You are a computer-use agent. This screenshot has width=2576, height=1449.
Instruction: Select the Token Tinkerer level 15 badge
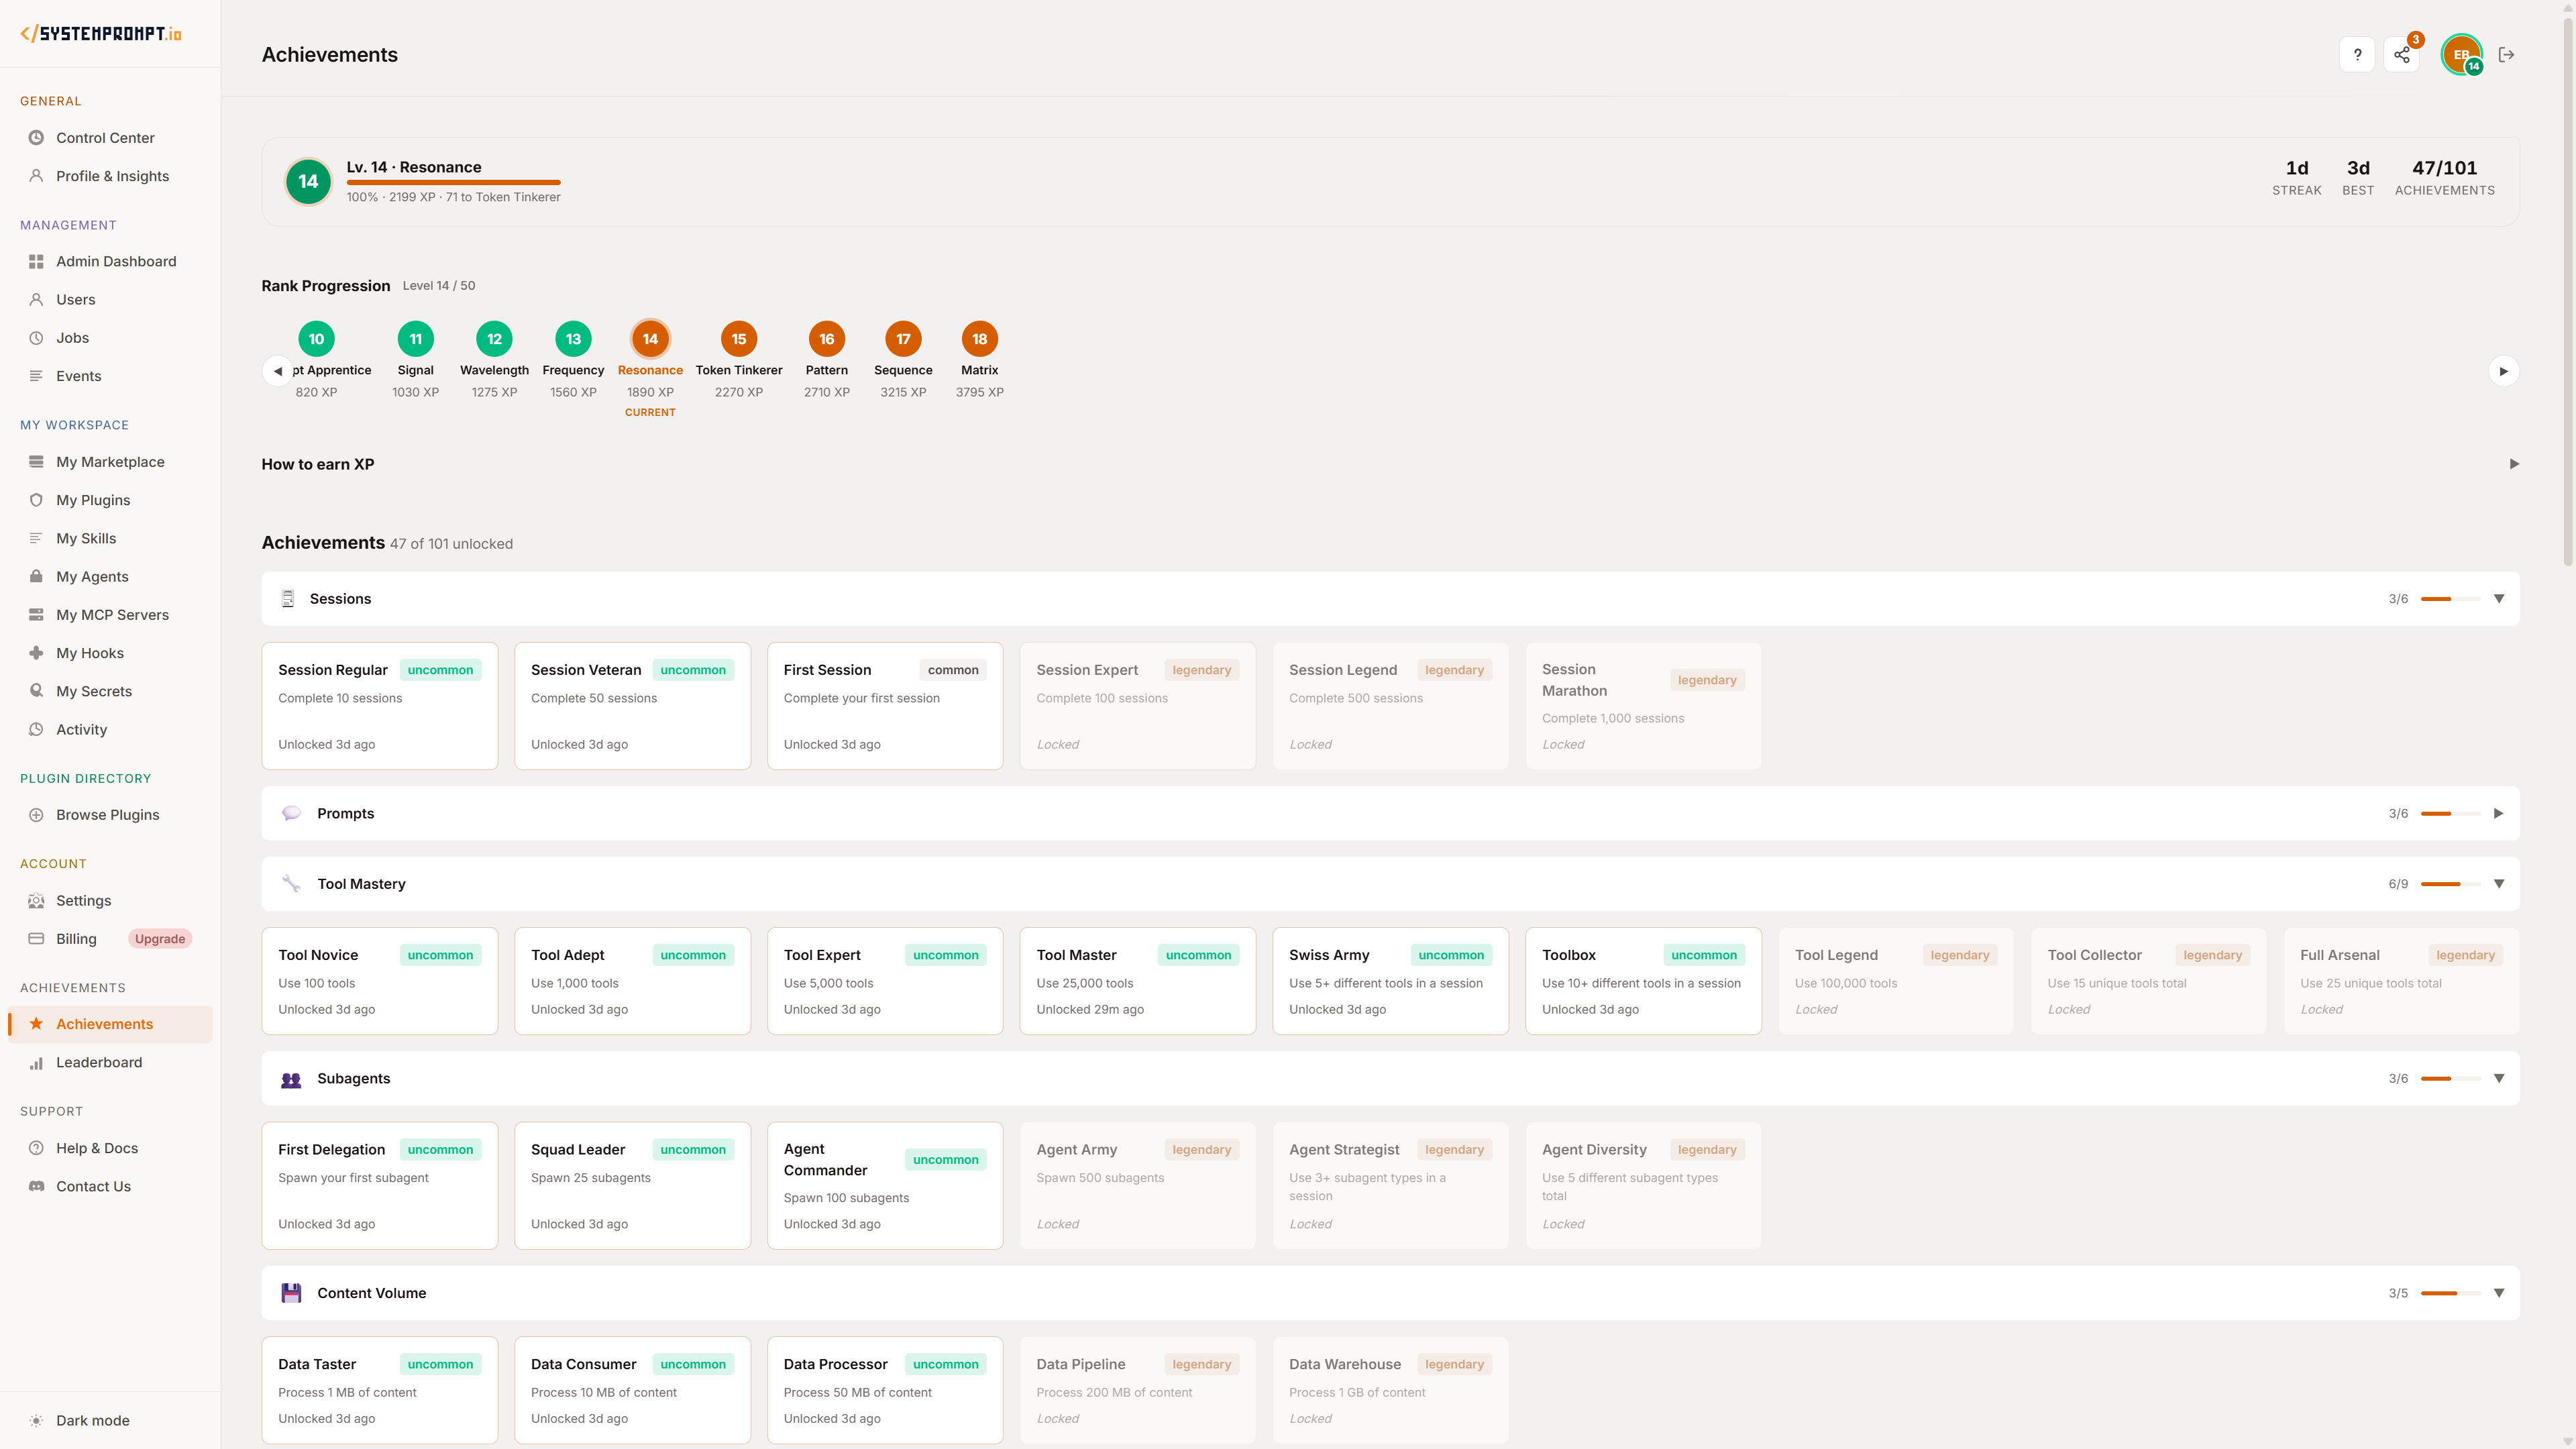point(738,339)
